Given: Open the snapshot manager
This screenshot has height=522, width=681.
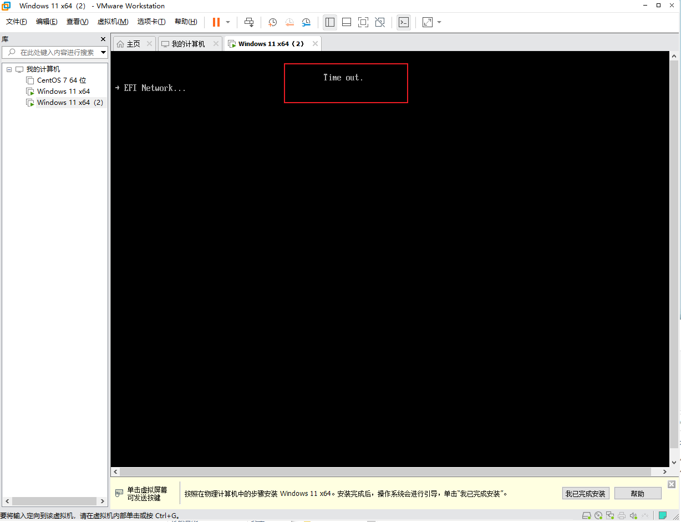Looking at the screenshot, I should [x=306, y=22].
